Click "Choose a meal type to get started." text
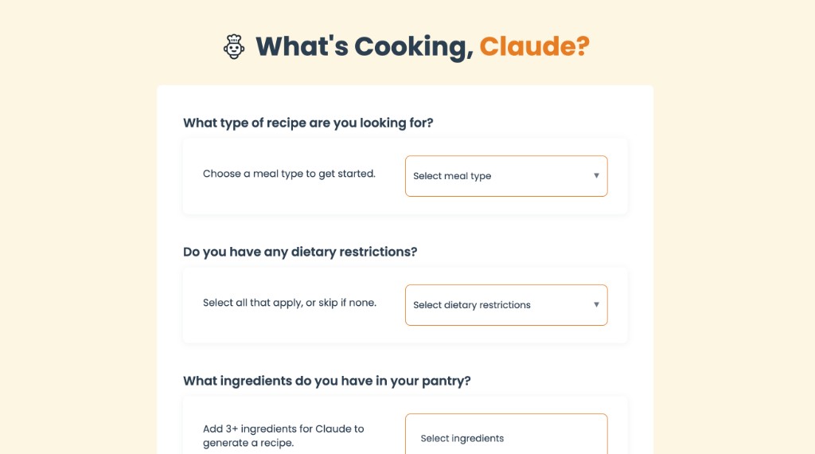 [x=289, y=174]
